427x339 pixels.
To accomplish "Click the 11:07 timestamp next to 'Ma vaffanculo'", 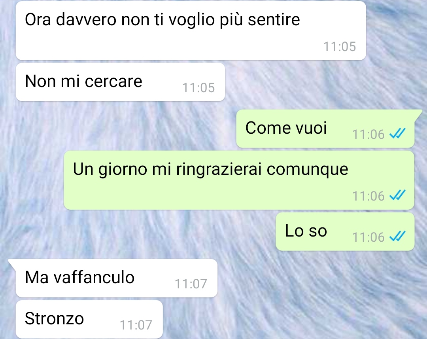I will [191, 284].
